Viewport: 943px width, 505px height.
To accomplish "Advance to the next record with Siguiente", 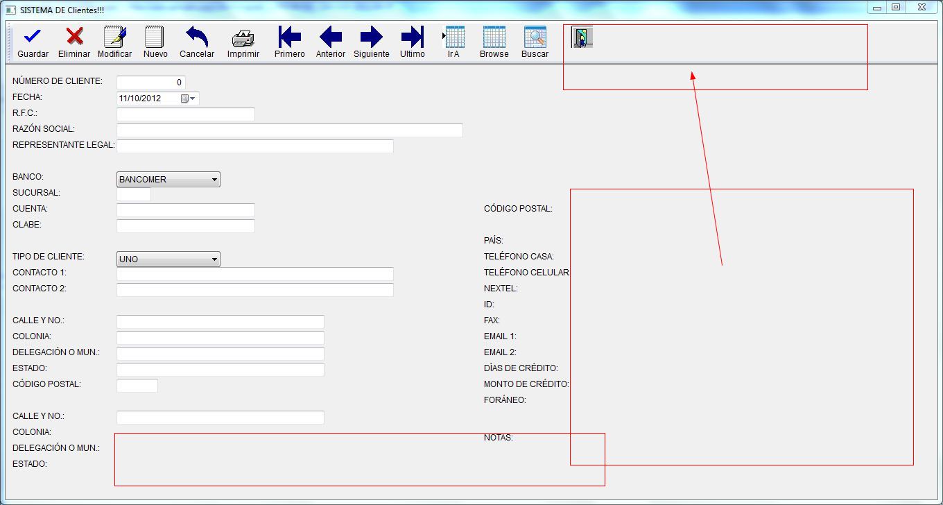I will (371, 36).
